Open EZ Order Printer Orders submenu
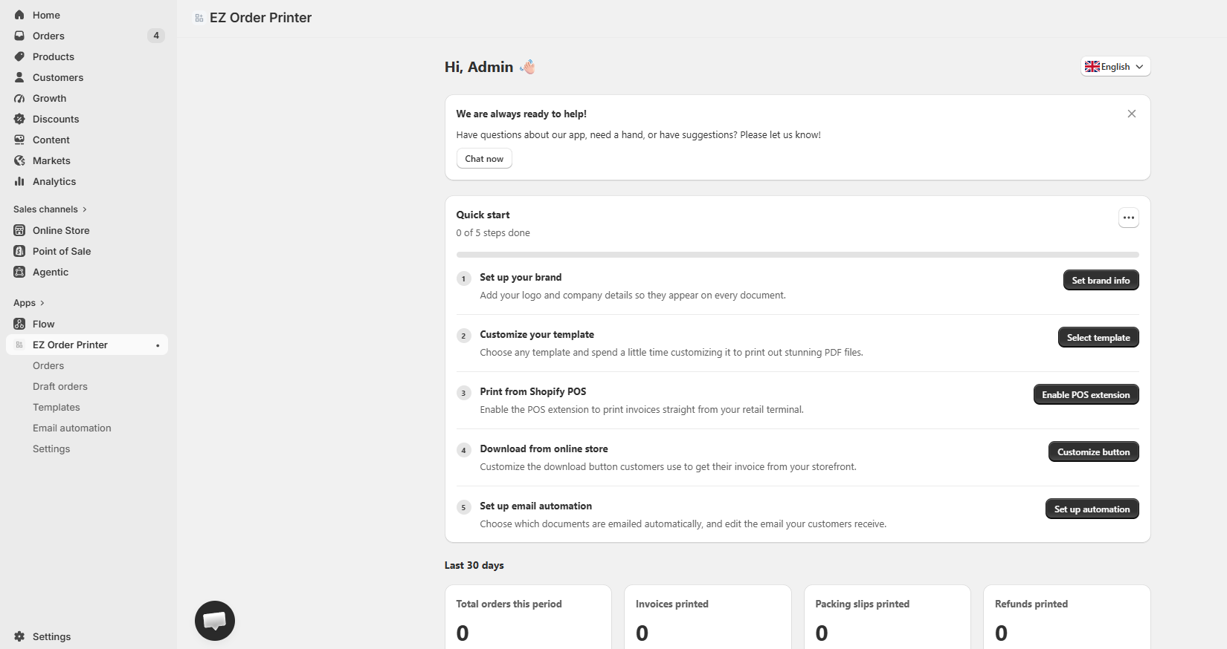Screen dimensions: 1227x649 [x=48, y=365]
